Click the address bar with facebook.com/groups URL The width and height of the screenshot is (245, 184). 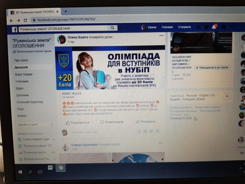click(66, 20)
